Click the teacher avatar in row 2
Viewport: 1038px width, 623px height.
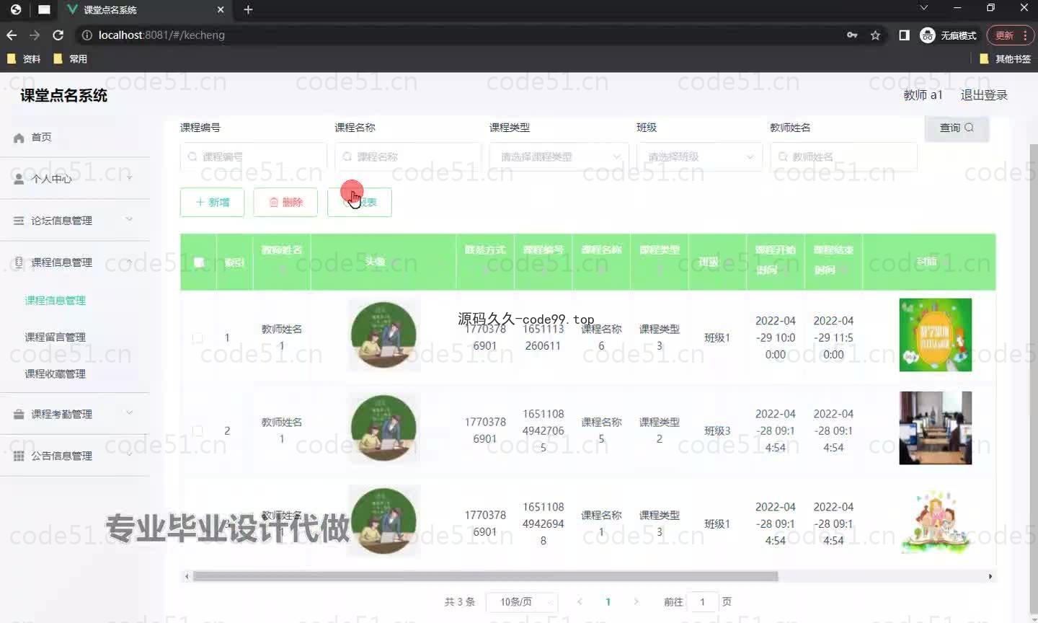click(383, 428)
